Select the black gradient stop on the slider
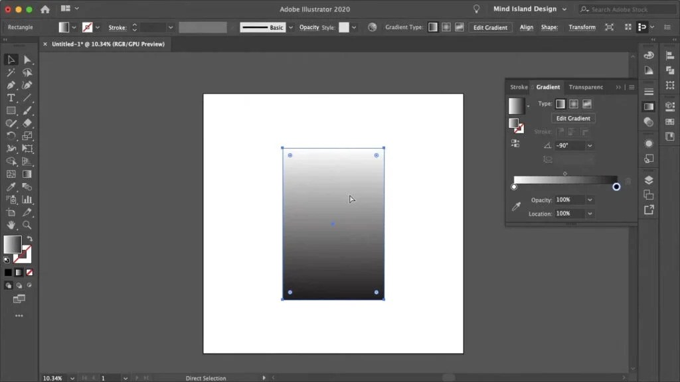 click(616, 187)
